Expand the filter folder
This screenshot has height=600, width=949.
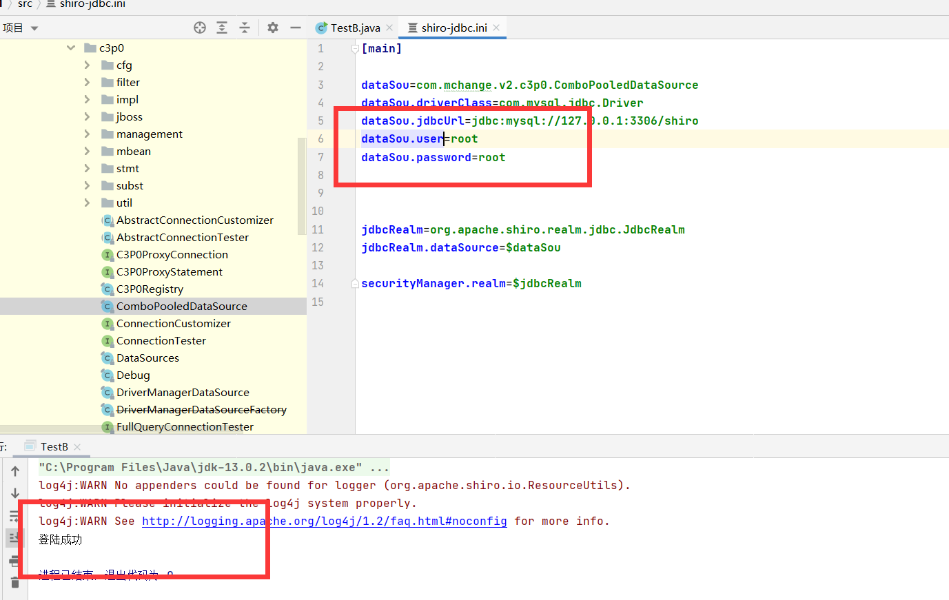coord(87,82)
